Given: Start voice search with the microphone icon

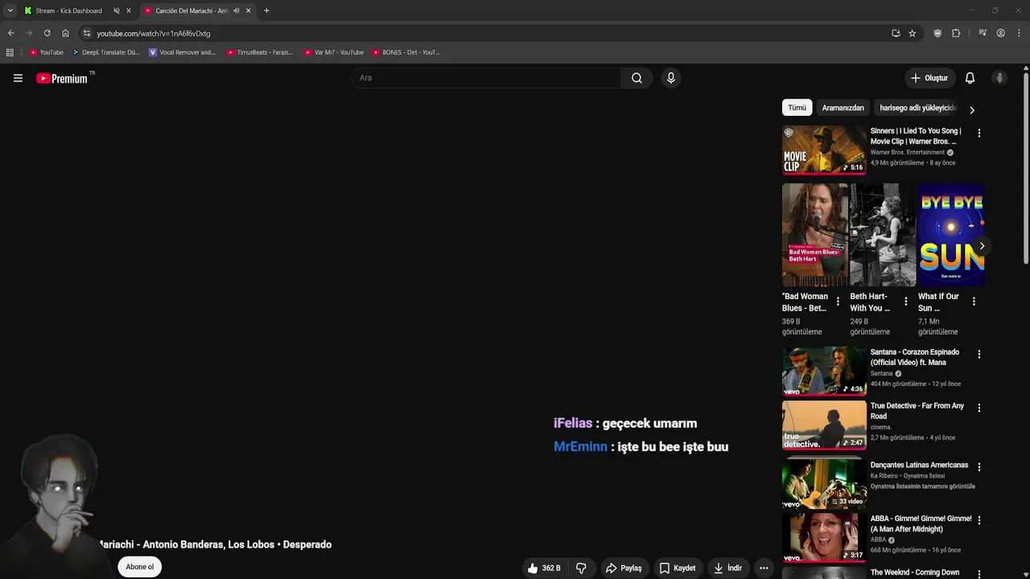Looking at the screenshot, I should coord(671,78).
